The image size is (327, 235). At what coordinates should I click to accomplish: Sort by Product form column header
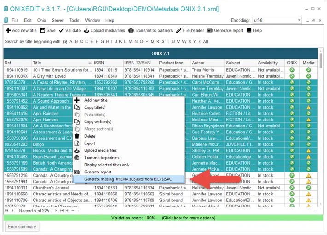coord(174,63)
